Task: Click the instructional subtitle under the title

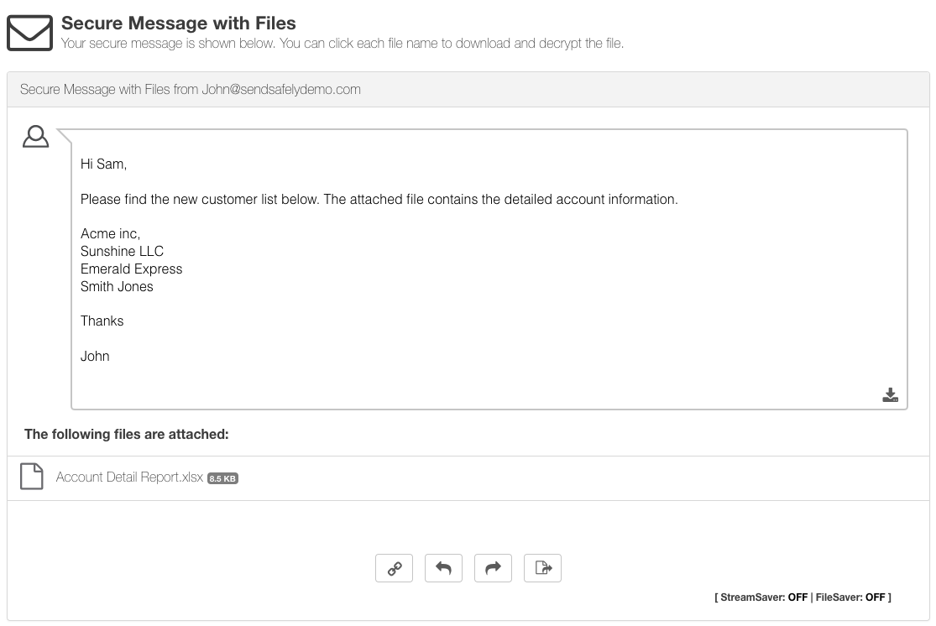Action: tap(343, 43)
